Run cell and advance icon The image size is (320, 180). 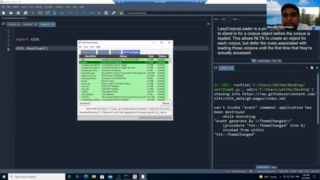(47, 13)
